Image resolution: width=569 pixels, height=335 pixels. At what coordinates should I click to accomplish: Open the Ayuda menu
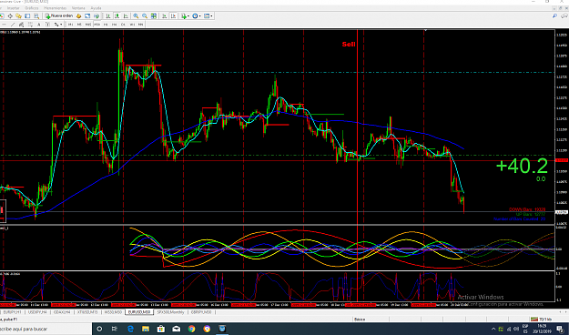click(96, 7)
